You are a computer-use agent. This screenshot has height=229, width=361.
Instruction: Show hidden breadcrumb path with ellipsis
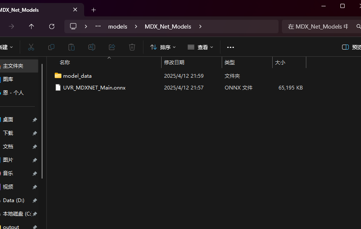click(x=98, y=26)
